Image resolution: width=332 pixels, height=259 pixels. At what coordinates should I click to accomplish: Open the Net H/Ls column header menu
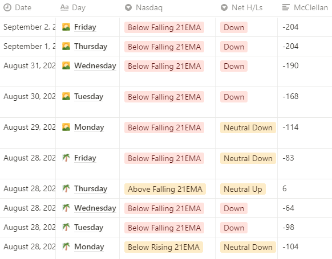click(x=246, y=8)
